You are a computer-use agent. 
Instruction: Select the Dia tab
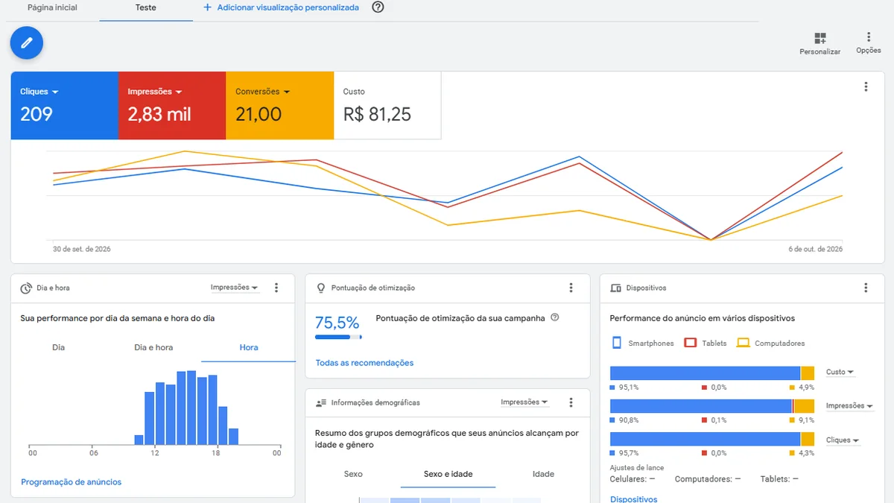coord(59,347)
